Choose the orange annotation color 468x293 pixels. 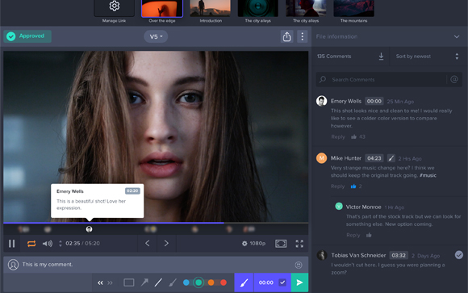[211, 283]
